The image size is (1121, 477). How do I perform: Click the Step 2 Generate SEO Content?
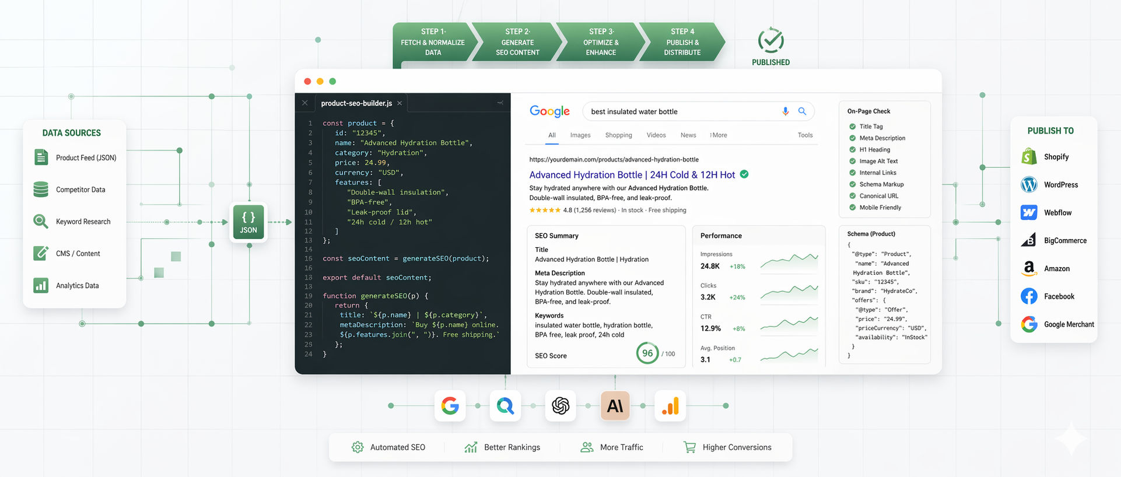(517, 42)
